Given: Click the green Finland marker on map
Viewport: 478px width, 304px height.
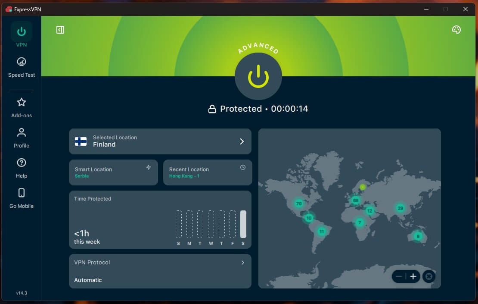Looking at the screenshot, I should [x=363, y=187].
